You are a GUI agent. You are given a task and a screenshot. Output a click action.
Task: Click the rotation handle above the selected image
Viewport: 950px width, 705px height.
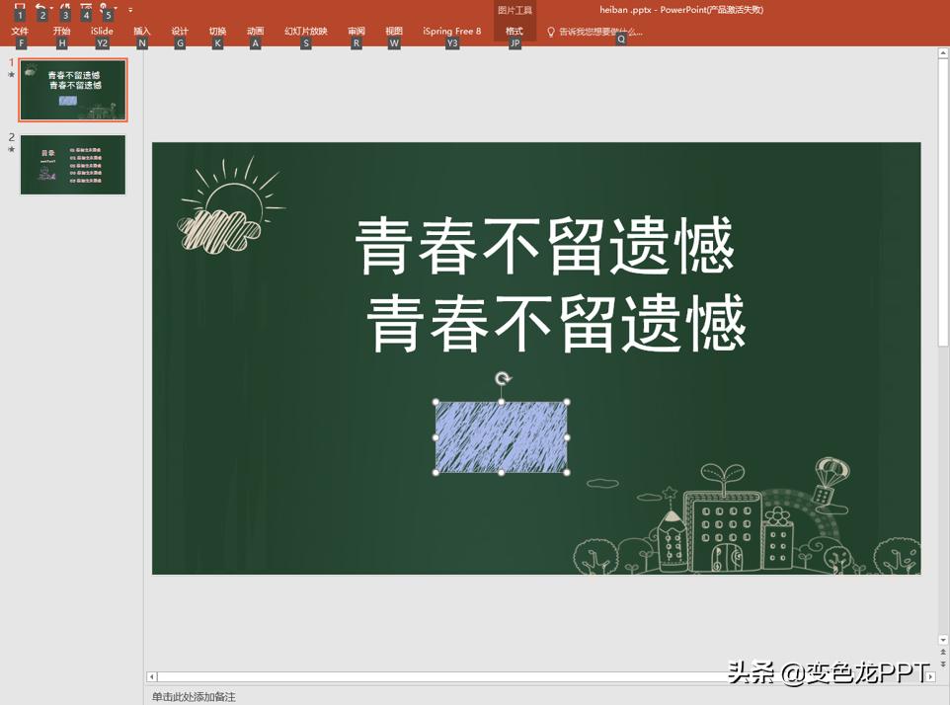502,379
